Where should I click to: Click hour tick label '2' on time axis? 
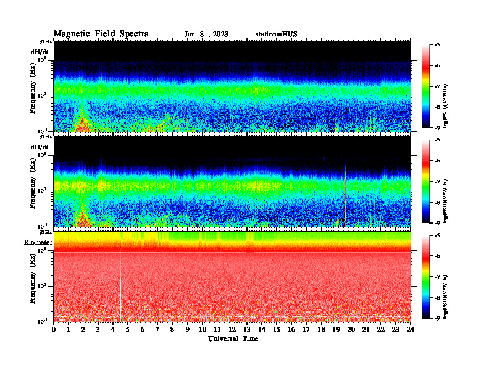pyautogui.click(x=83, y=329)
